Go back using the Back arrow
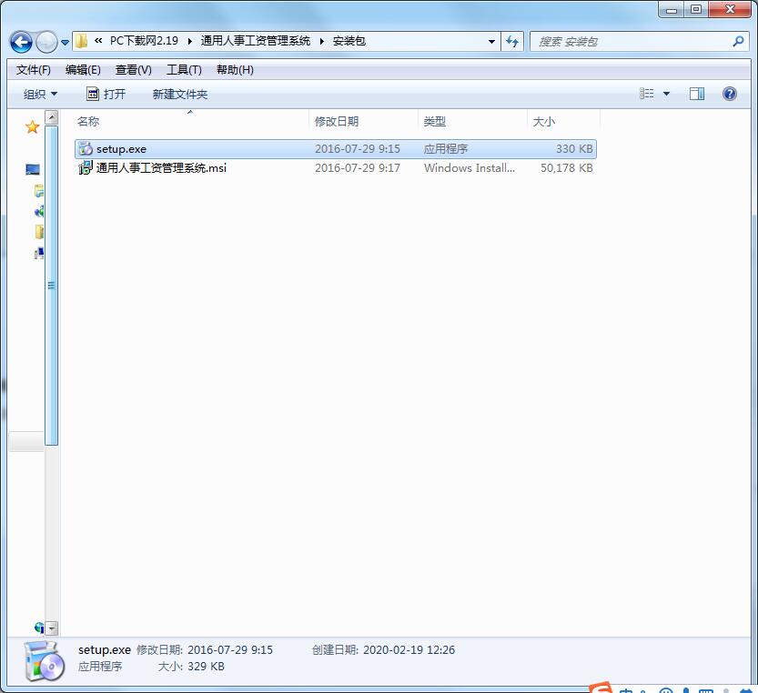The image size is (758, 693). [x=21, y=42]
